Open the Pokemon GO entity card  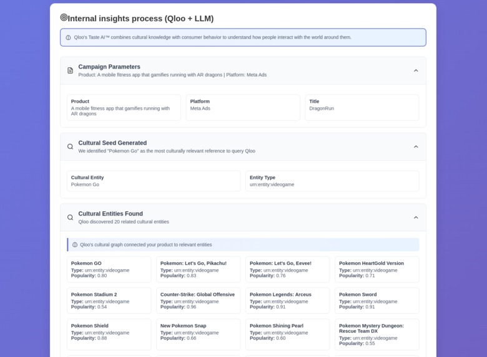(109, 269)
